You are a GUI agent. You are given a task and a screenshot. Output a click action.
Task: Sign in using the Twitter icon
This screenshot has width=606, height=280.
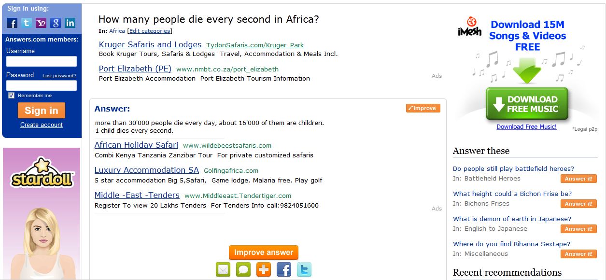pyautogui.click(x=27, y=23)
